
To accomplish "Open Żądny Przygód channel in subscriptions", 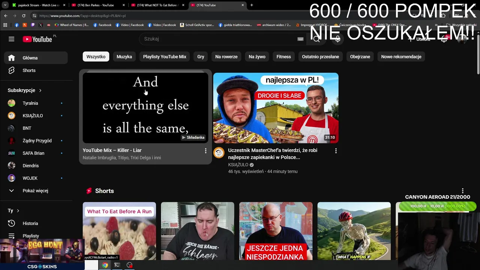I will (x=36, y=141).
